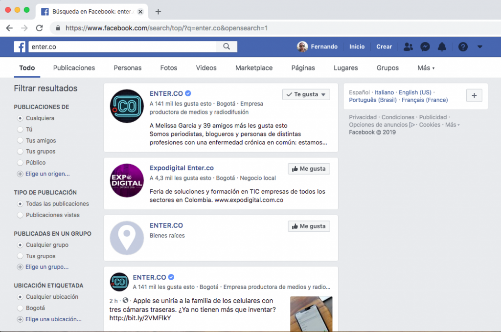Go to Inicio in the header
The image size is (501, 332).
click(x=357, y=47)
